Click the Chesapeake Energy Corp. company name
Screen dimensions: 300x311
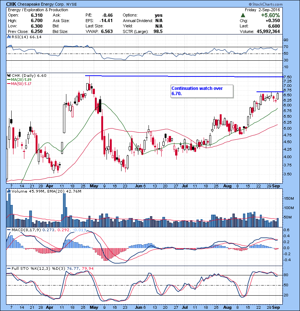tap(41, 4)
